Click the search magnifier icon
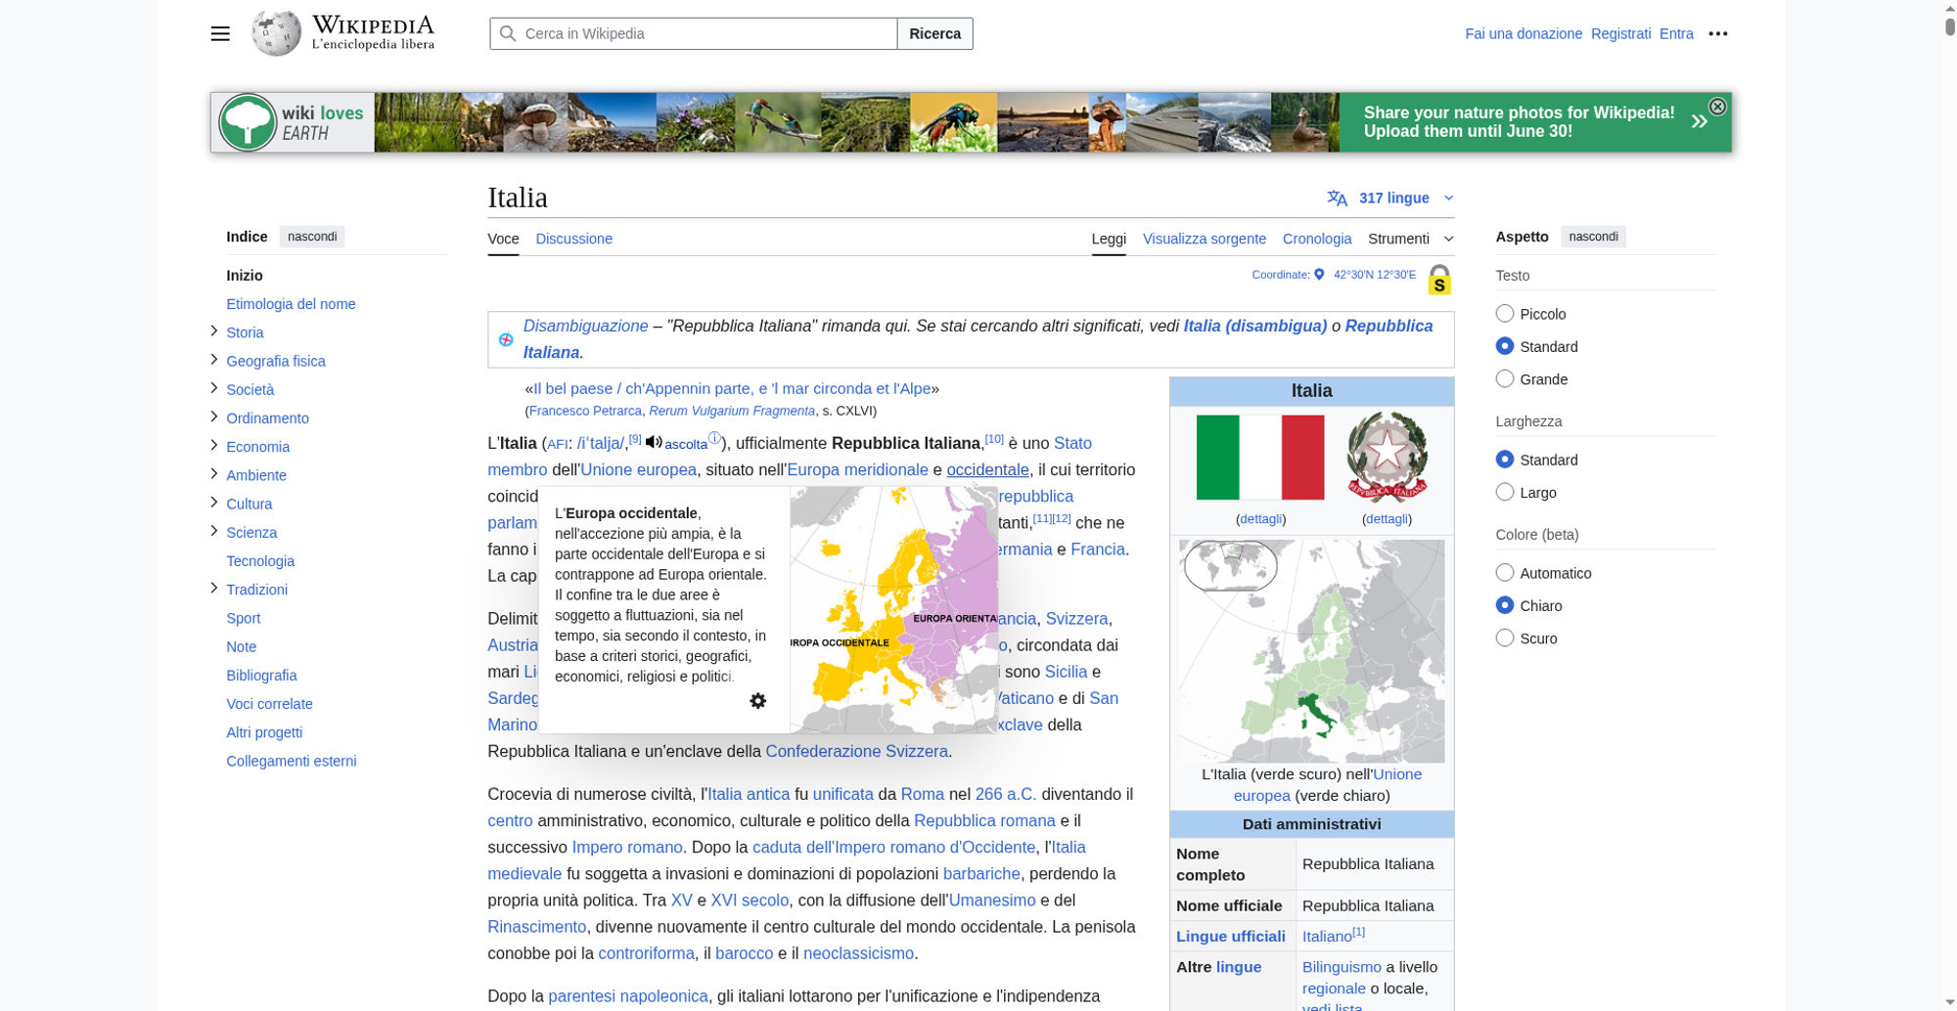The width and height of the screenshot is (1957, 1011). click(x=508, y=33)
